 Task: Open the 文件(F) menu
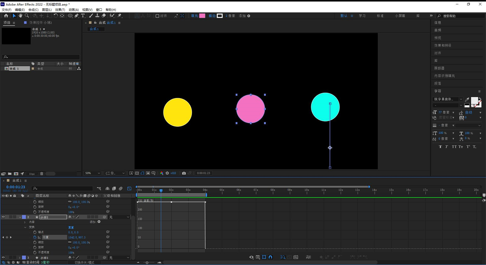pos(7,10)
